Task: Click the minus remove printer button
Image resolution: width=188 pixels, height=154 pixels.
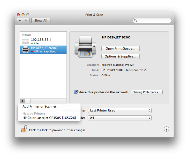Action: (28, 101)
